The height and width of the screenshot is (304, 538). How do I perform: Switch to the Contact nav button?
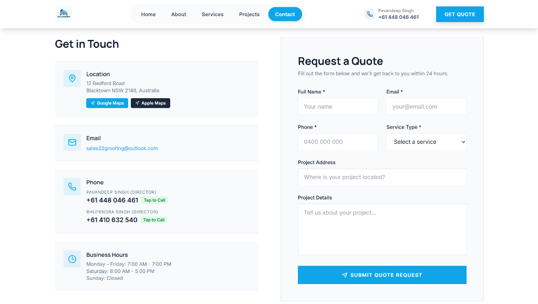[x=285, y=14]
